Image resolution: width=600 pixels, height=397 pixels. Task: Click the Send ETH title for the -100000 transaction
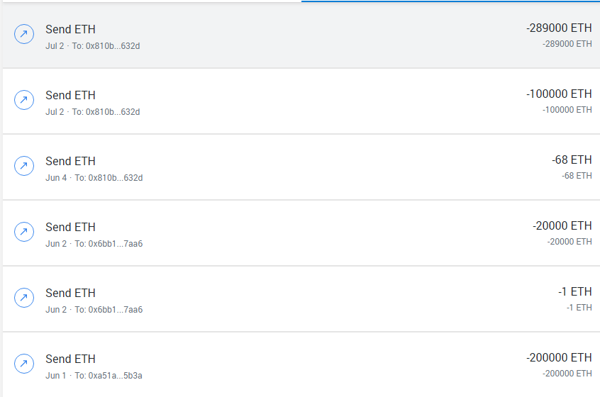(70, 95)
